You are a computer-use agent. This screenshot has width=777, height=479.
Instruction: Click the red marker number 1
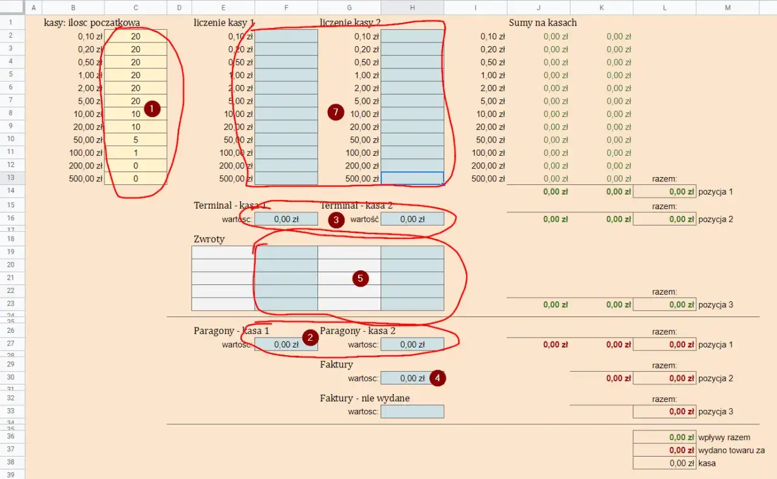[152, 109]
